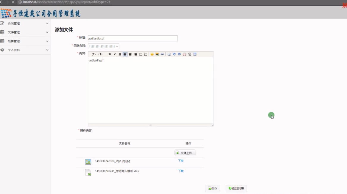The width and height of the screenshot is (347, 194).
Task: Click the insert image icon in editor
Action: [x=157, y=54]
